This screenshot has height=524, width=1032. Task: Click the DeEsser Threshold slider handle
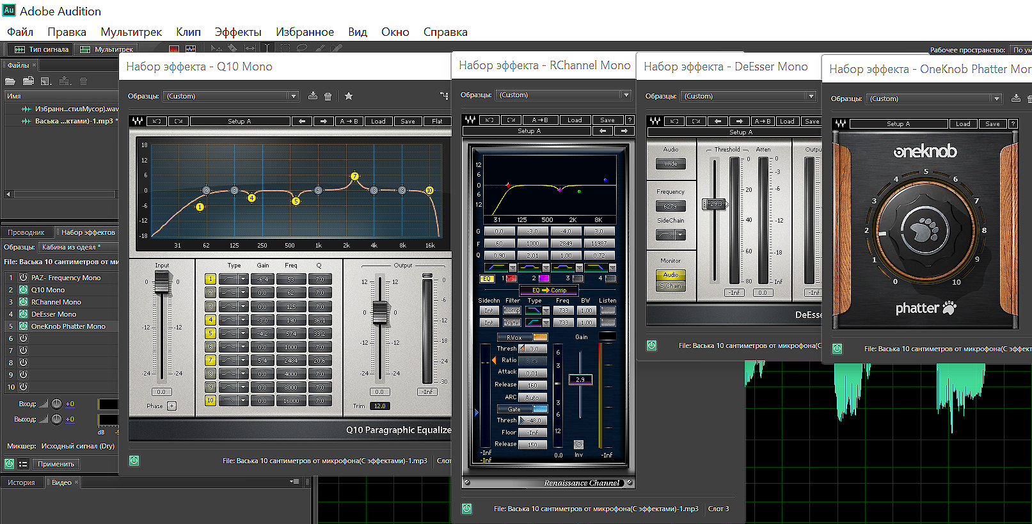(x=715, y=204)
